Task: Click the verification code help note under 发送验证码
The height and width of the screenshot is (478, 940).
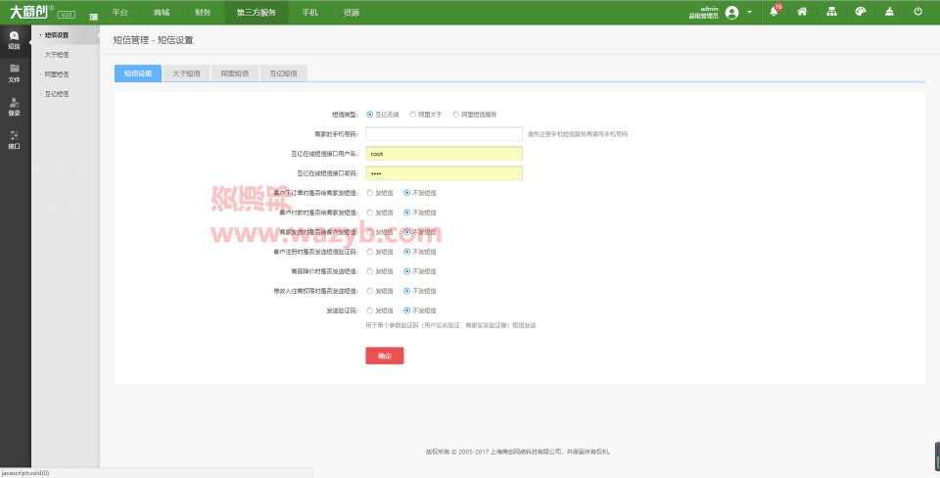Action: click(450, 325)
